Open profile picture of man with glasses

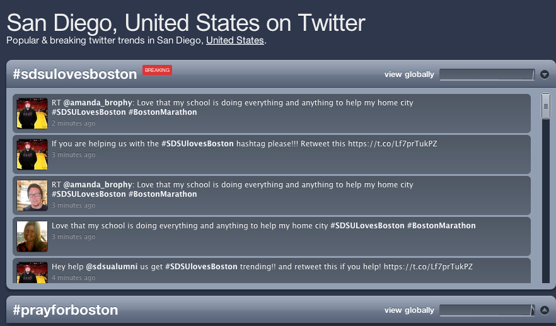(x=32, y=195)
